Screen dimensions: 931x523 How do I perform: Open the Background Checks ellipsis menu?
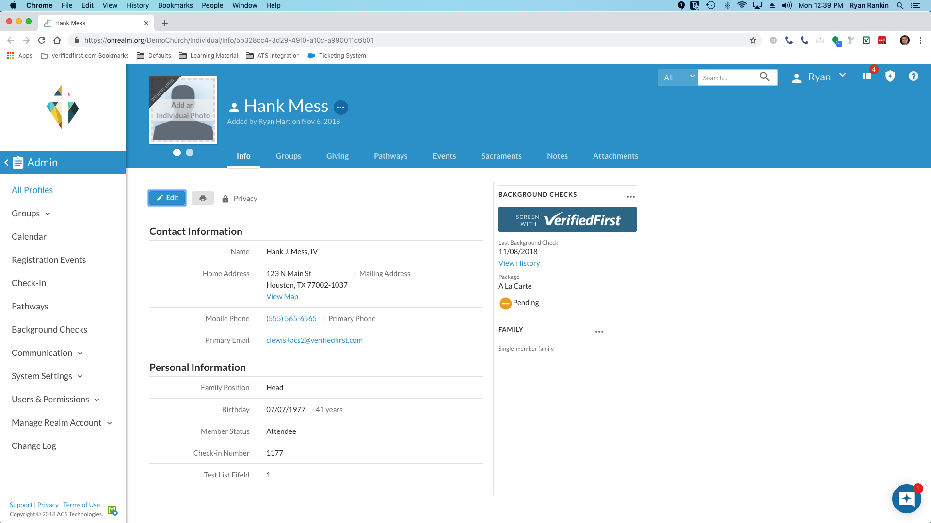(x=630, y=196)
